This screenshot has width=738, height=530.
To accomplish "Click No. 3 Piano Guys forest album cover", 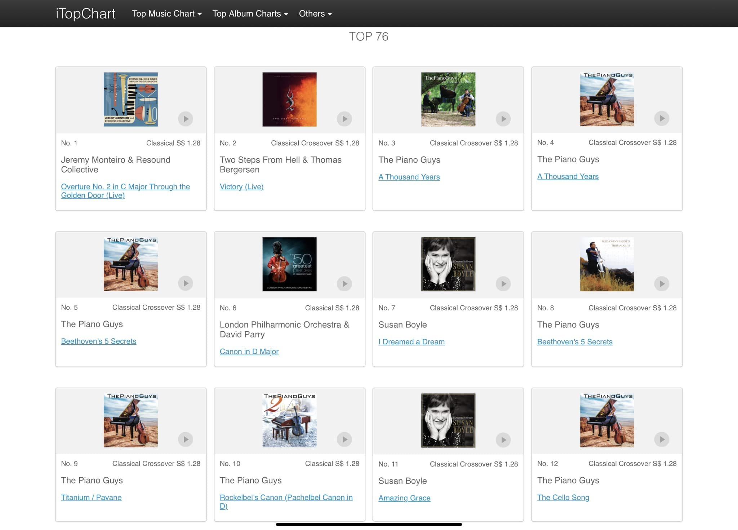I will 448,100.
